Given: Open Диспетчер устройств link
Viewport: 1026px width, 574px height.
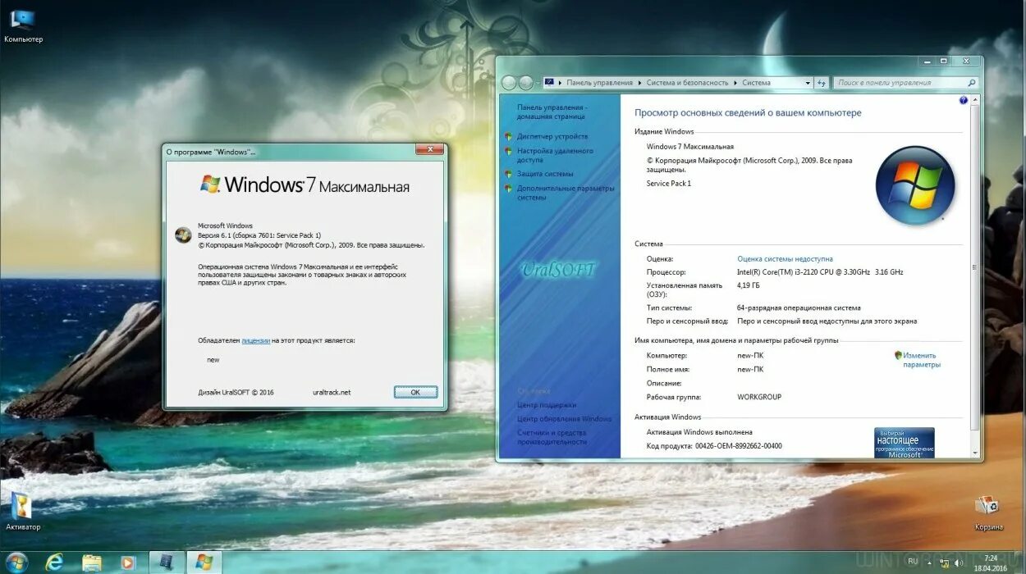Looking at the screenshot, I should pyautogui.click(x=552, y=136).
